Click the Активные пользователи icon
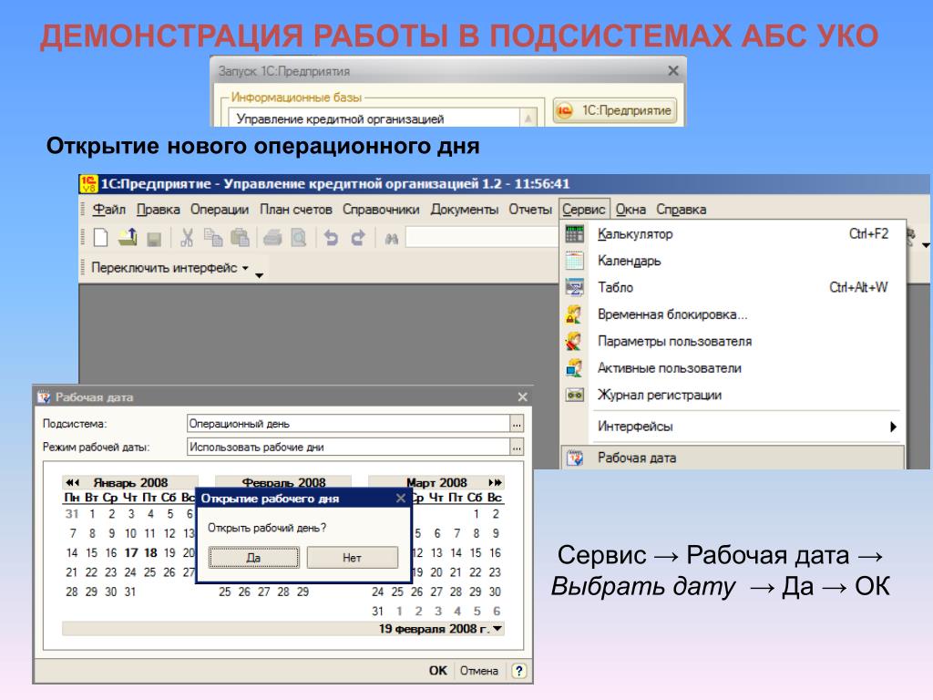This screenshot has height=700, width=933. tap(574, 368)
